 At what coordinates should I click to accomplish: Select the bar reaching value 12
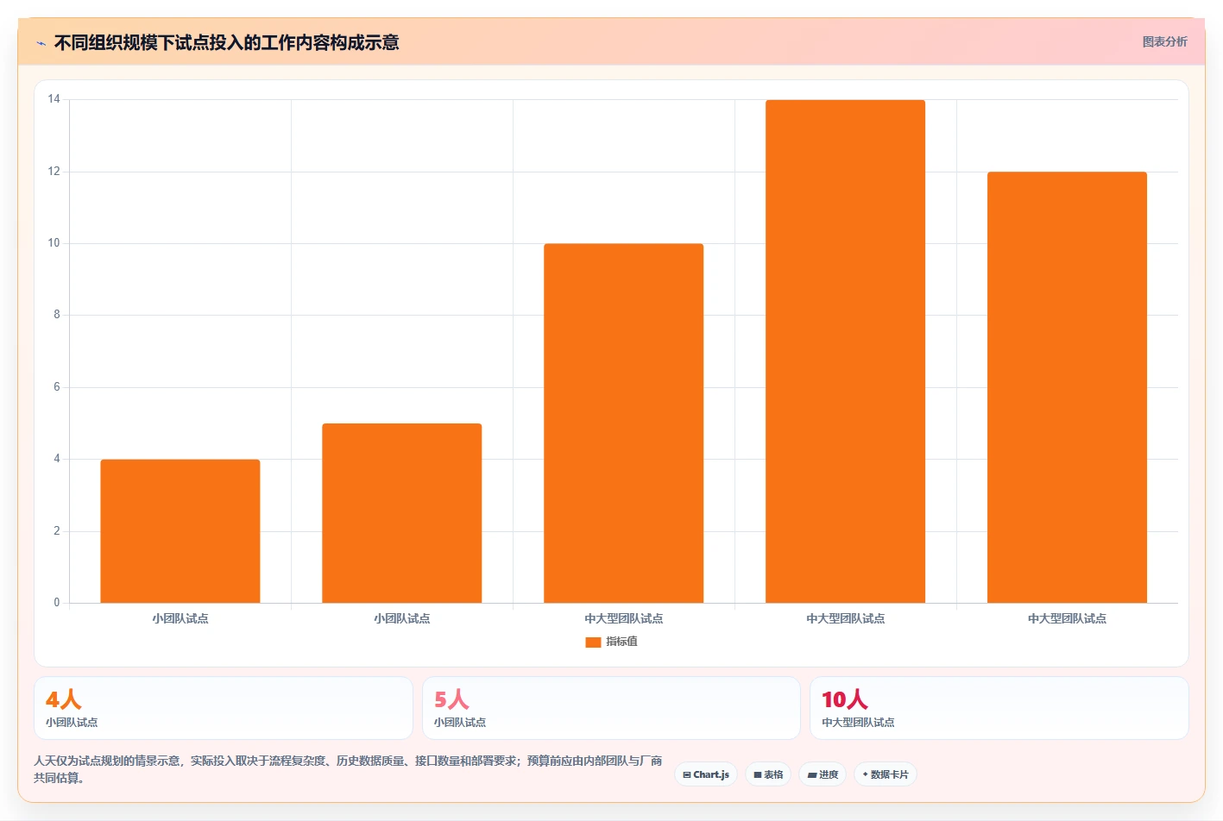[1068, 387]
